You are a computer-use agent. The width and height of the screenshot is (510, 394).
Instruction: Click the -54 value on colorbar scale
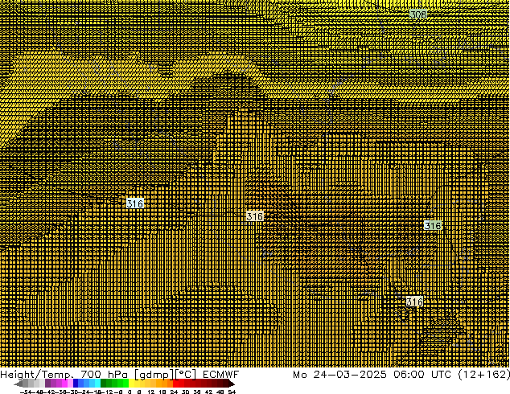click(27, 392)
